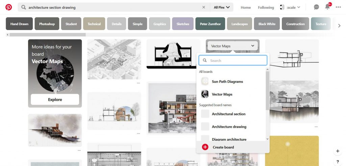Expand the scale account dropdown

click(x=299, y=7)
